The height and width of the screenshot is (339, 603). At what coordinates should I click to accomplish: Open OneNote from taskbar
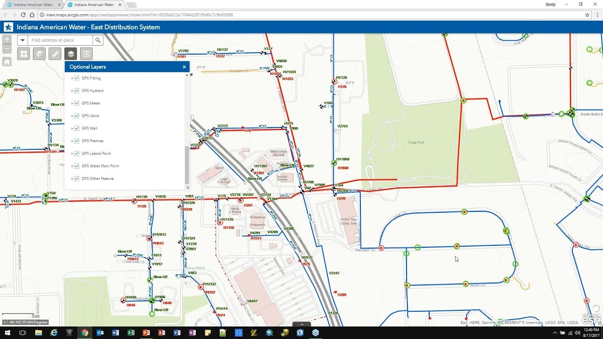[192, 332]
